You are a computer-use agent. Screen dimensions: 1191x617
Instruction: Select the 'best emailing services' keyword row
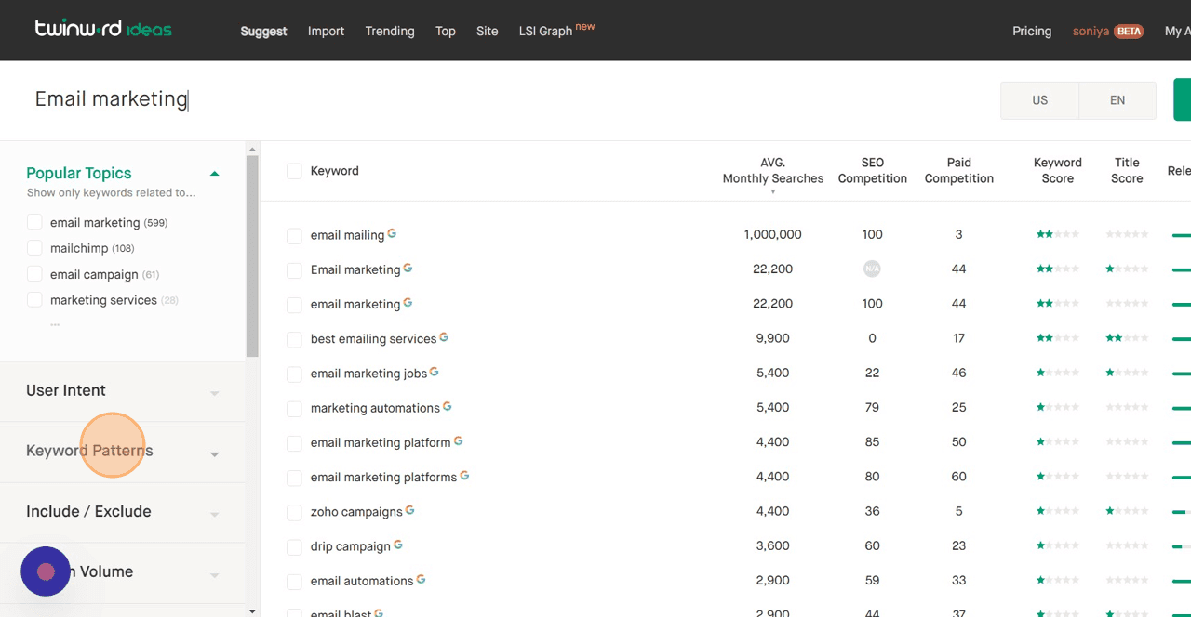coord(294,338)
